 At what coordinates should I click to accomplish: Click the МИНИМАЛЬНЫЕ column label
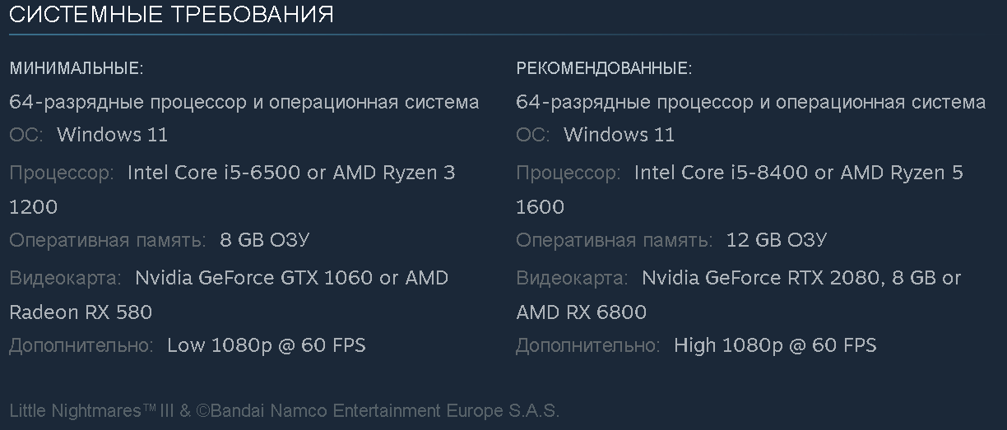pyautogui.click(x=76, y=68)
